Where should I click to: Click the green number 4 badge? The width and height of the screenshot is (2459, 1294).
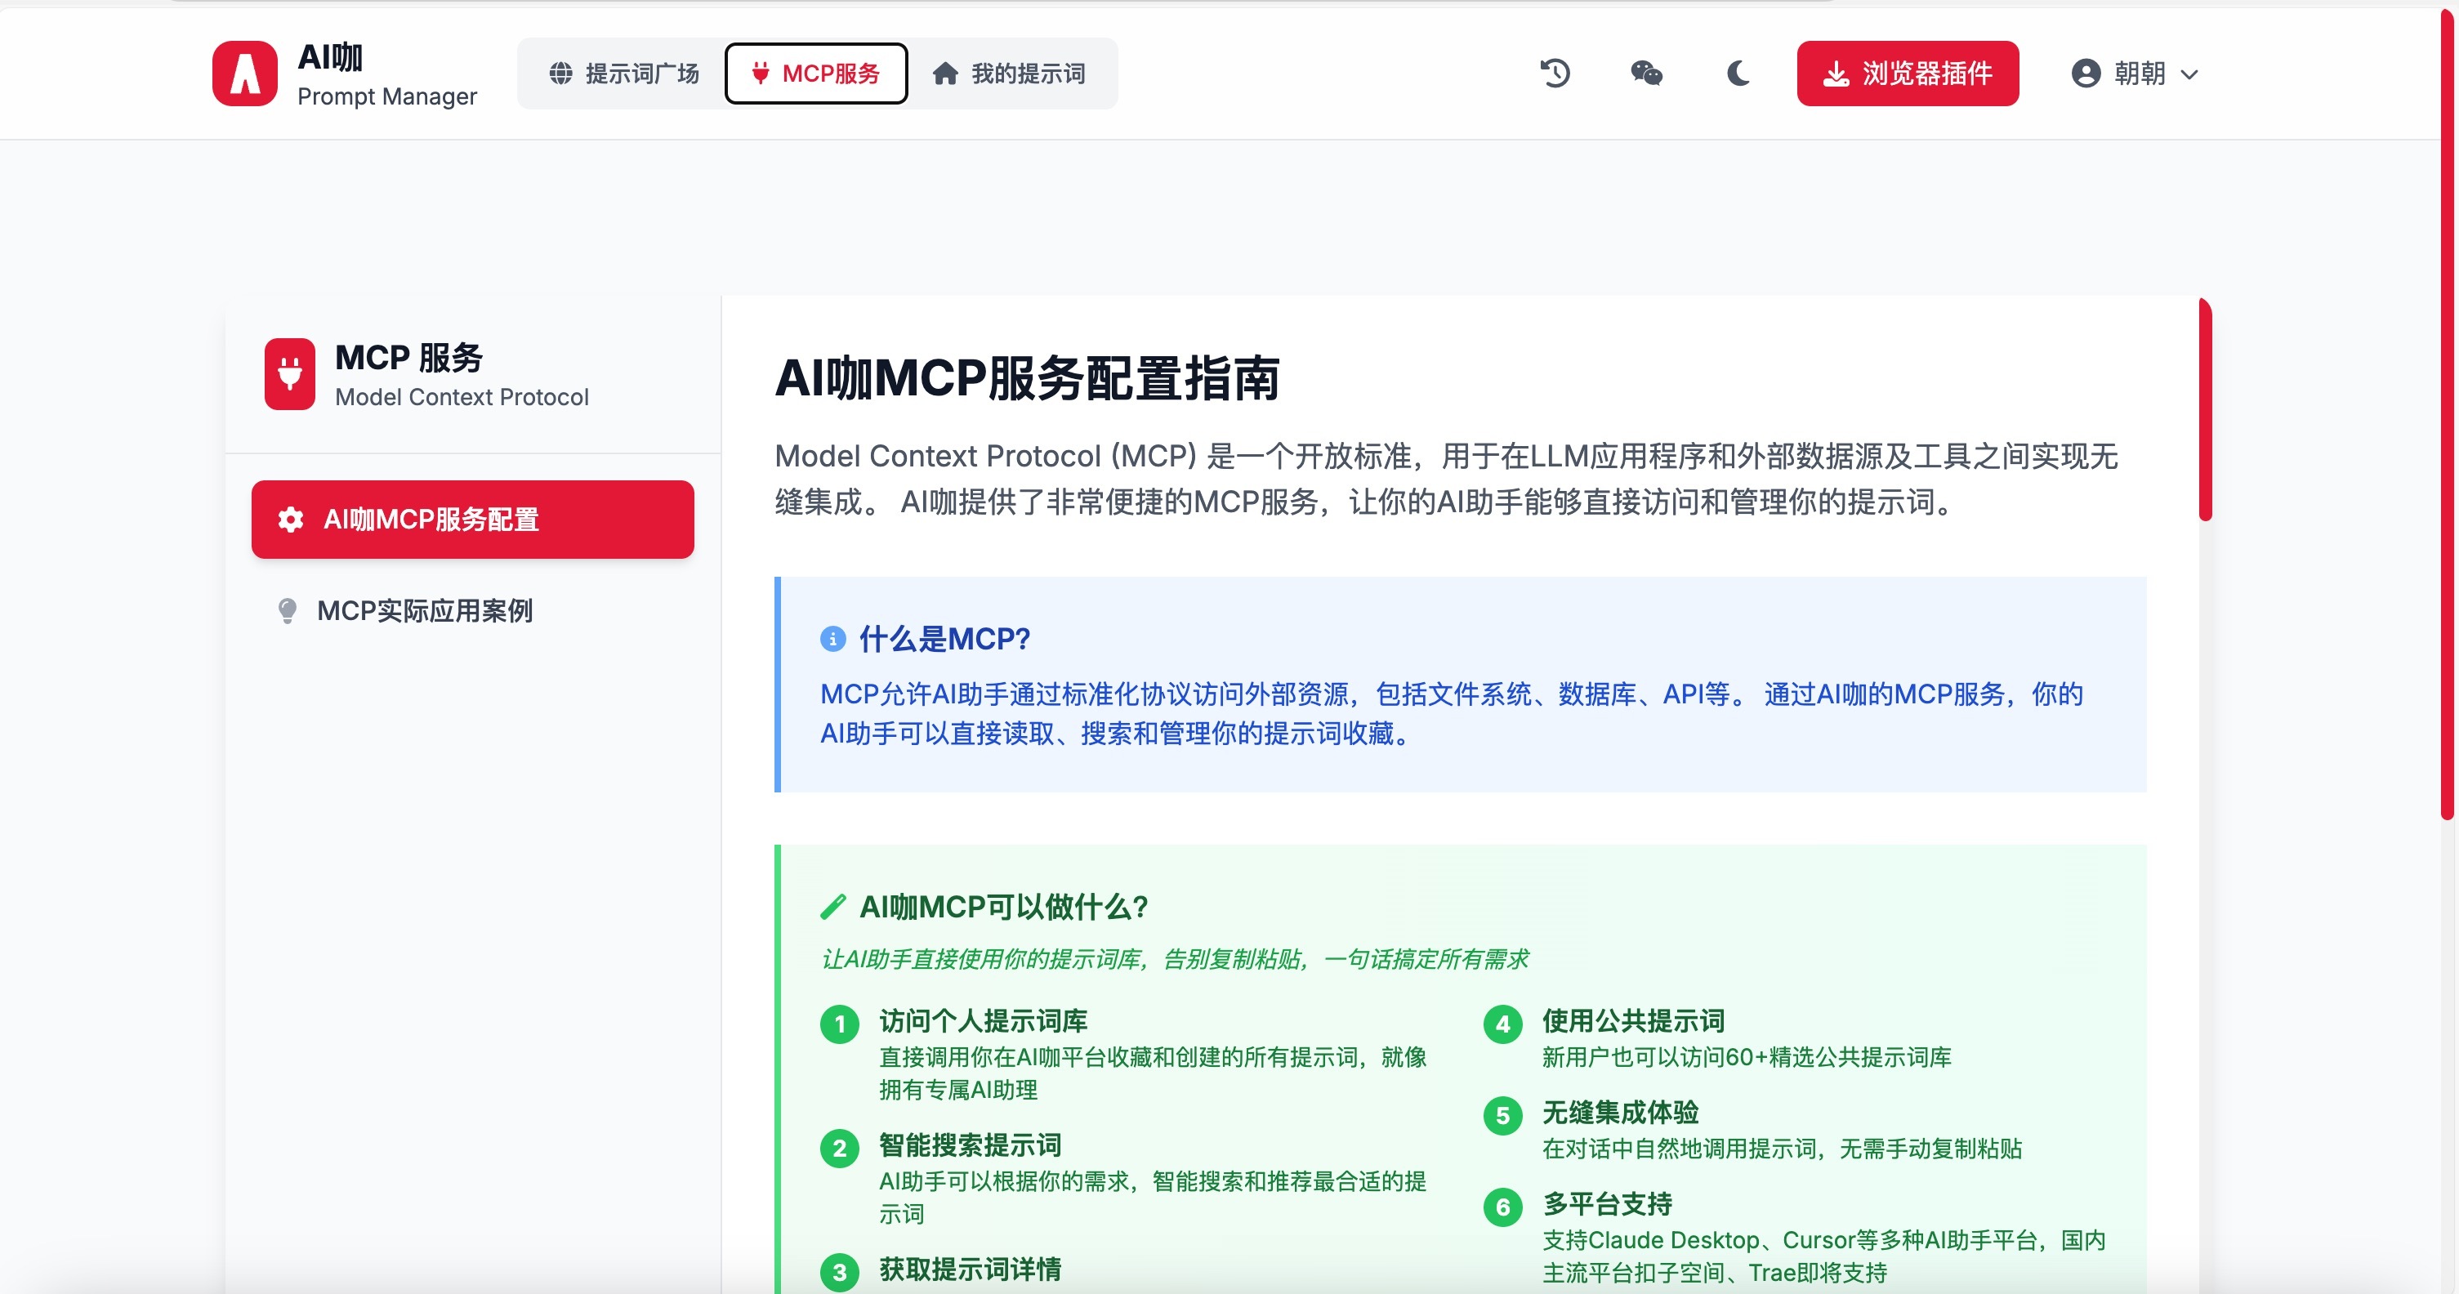pyautogui.click(x=1502, y=1025)
